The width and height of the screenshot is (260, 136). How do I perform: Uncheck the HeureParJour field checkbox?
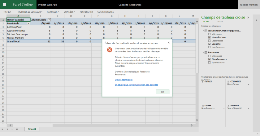click(x=210, y=37)
